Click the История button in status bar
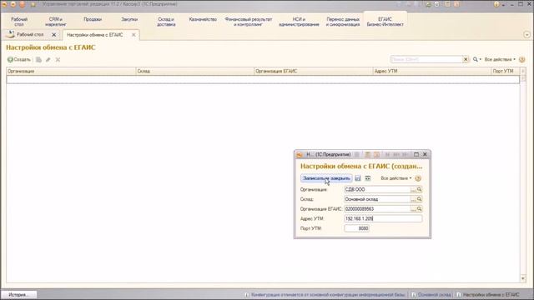The width and height of the screenshot is (534, 300). 18,294
